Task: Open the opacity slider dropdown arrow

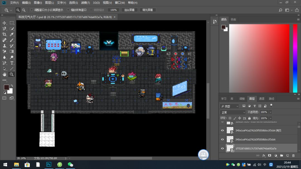Action: (270, 112)
